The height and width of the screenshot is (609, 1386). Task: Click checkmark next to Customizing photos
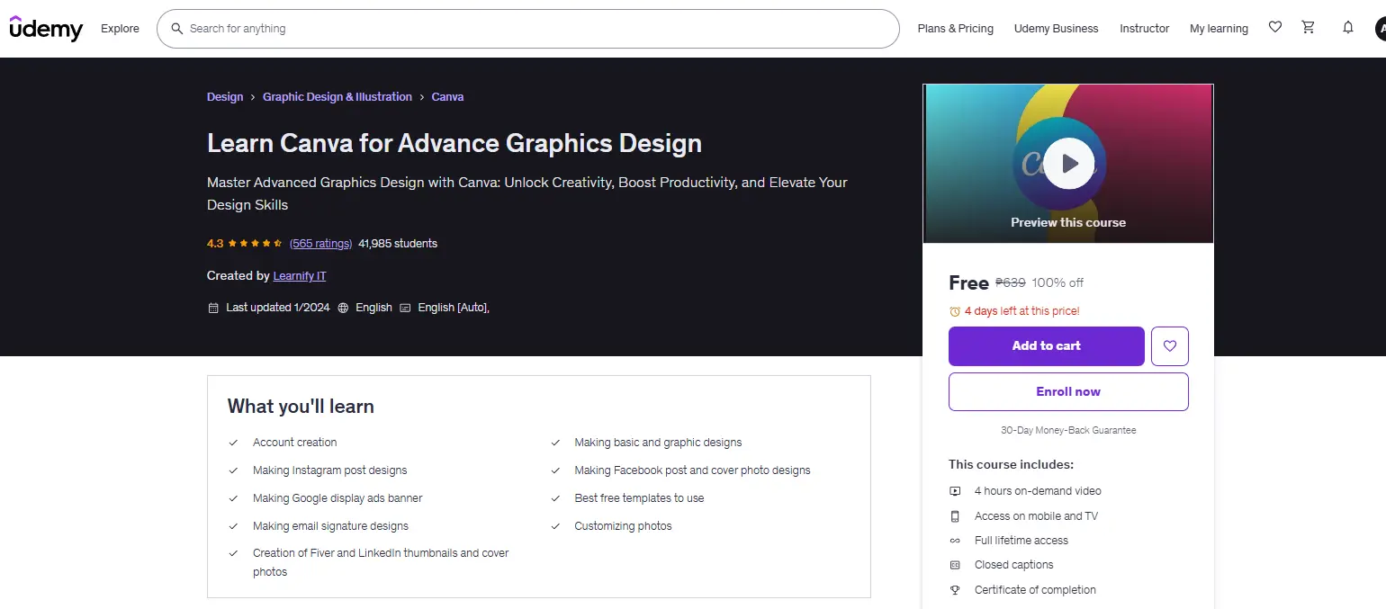click(x=555, y=526)
